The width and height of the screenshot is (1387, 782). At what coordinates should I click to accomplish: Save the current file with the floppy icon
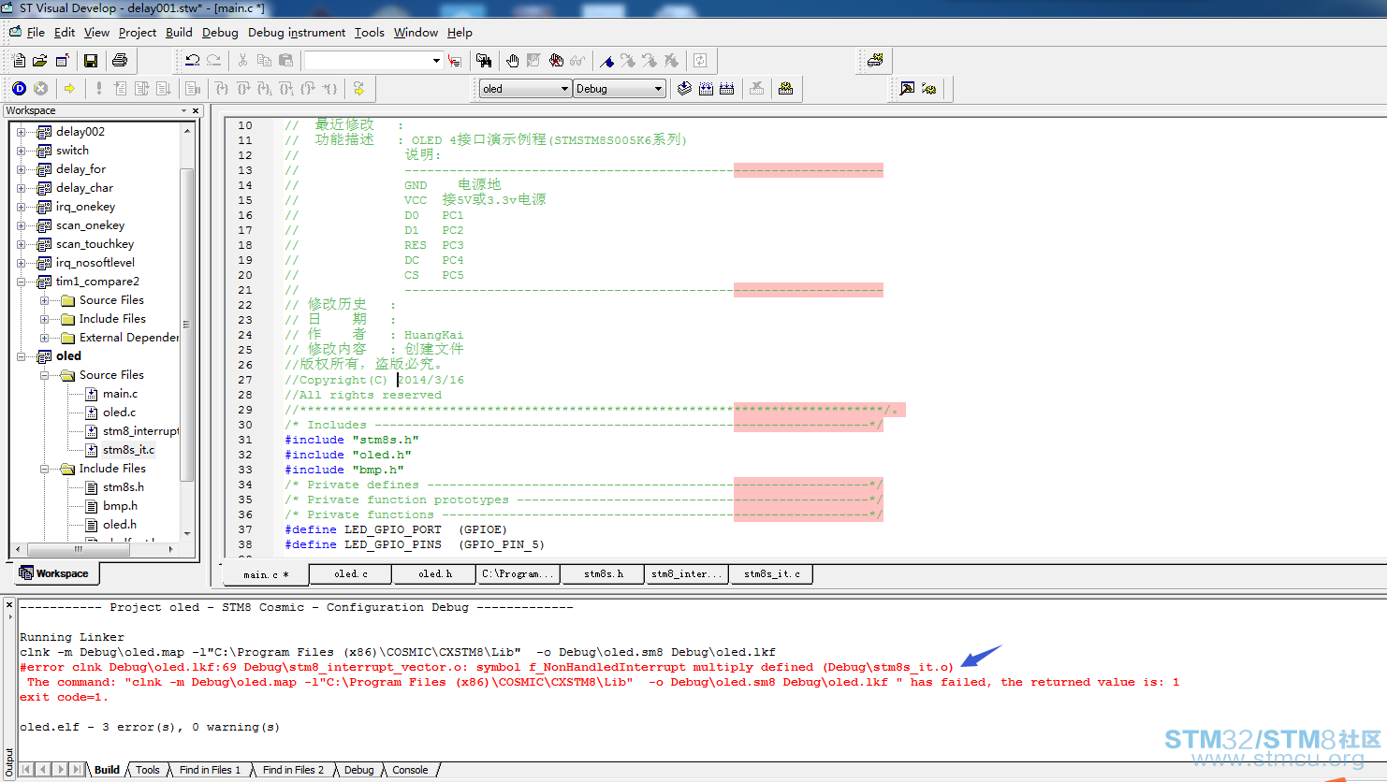[x=91, y=61]
